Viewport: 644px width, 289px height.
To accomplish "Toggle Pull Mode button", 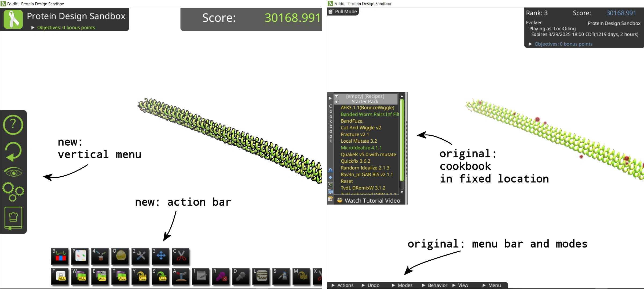I will [343, 12].
